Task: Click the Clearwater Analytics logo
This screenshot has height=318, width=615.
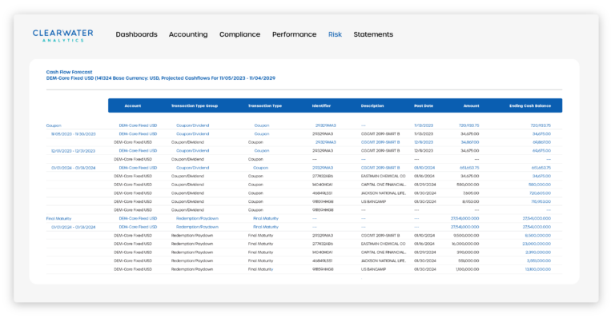Action: (62, 35)
